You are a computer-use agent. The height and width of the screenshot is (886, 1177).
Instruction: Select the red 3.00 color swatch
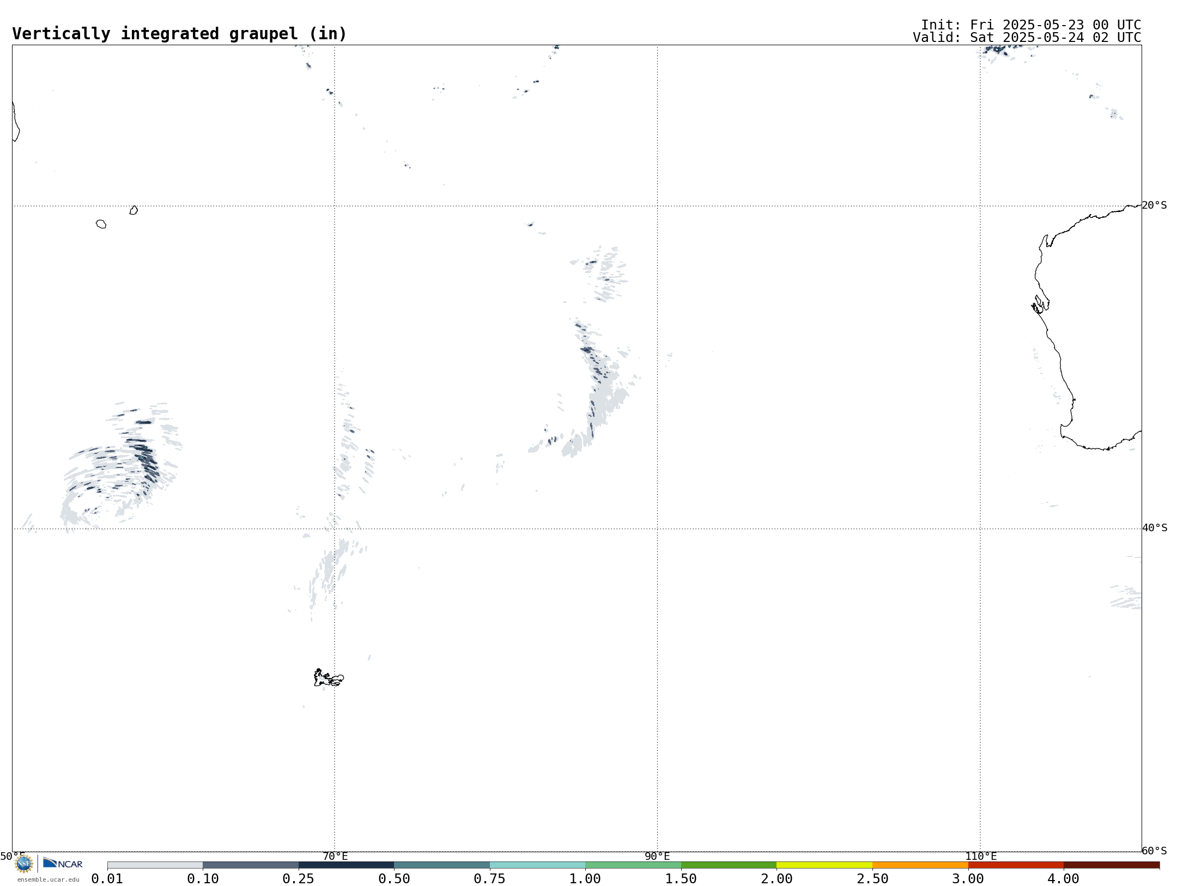[x=1016, y=865]
